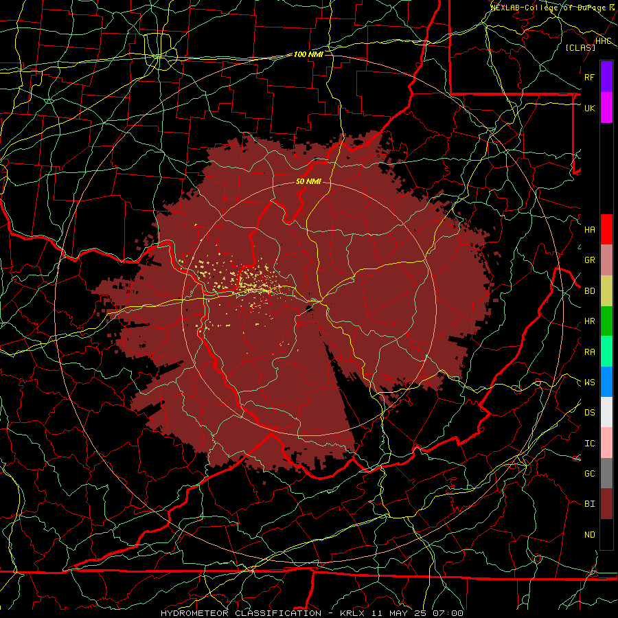Click the ND black legend color block
The image size is (618, 618).
point(606,534)
